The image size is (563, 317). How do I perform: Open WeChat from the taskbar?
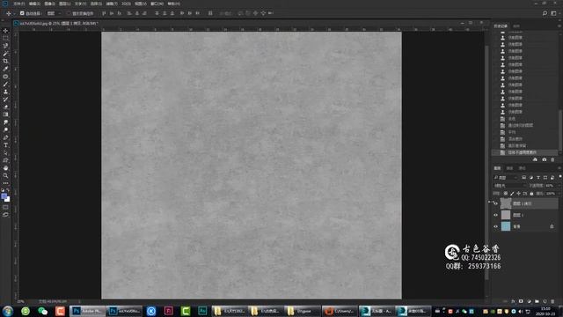pyautogui.click(x=43, y=311)
